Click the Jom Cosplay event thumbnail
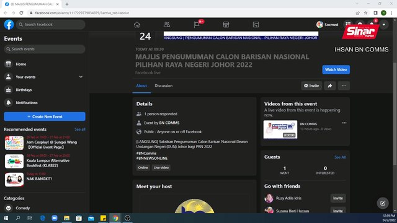 coord(14,143)
